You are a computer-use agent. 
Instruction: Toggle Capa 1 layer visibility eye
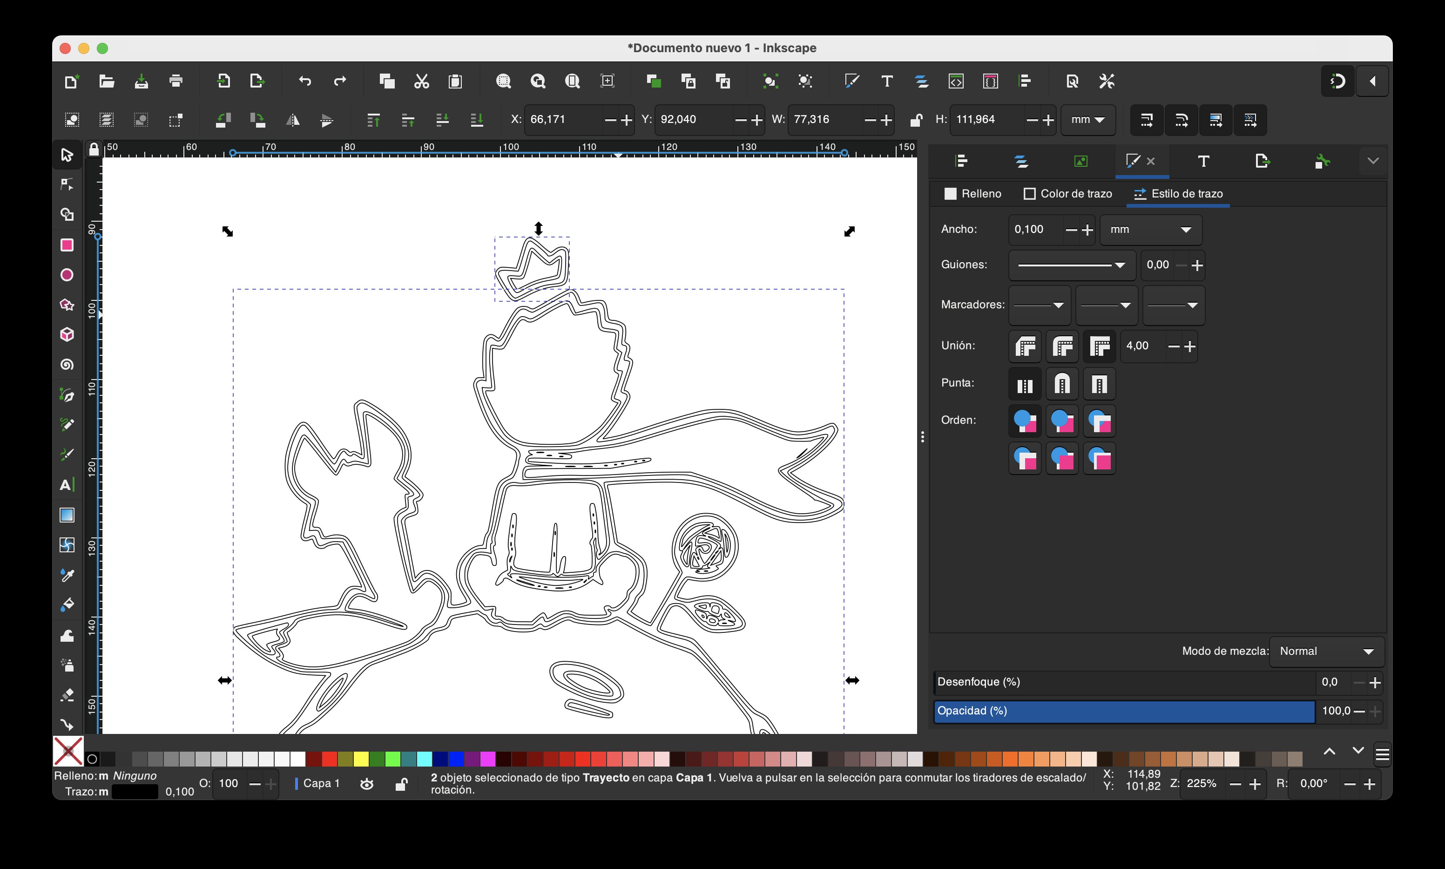[x=367, y=783]
